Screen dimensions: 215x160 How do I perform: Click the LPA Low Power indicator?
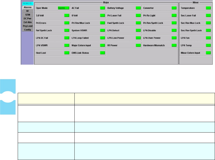point(138,38)
